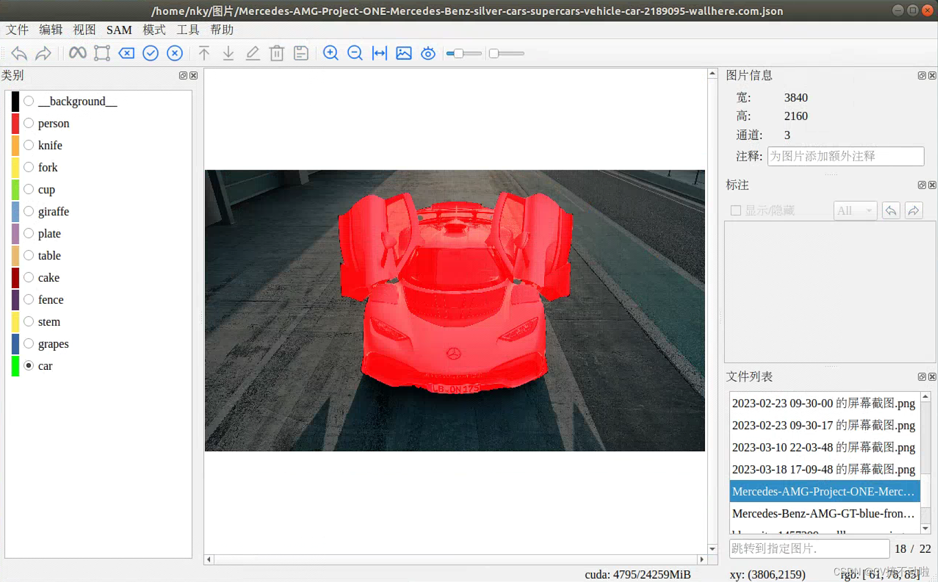Float the 标注 annotation panel
This screenshot has height=582, width=938.
(921, 185)
